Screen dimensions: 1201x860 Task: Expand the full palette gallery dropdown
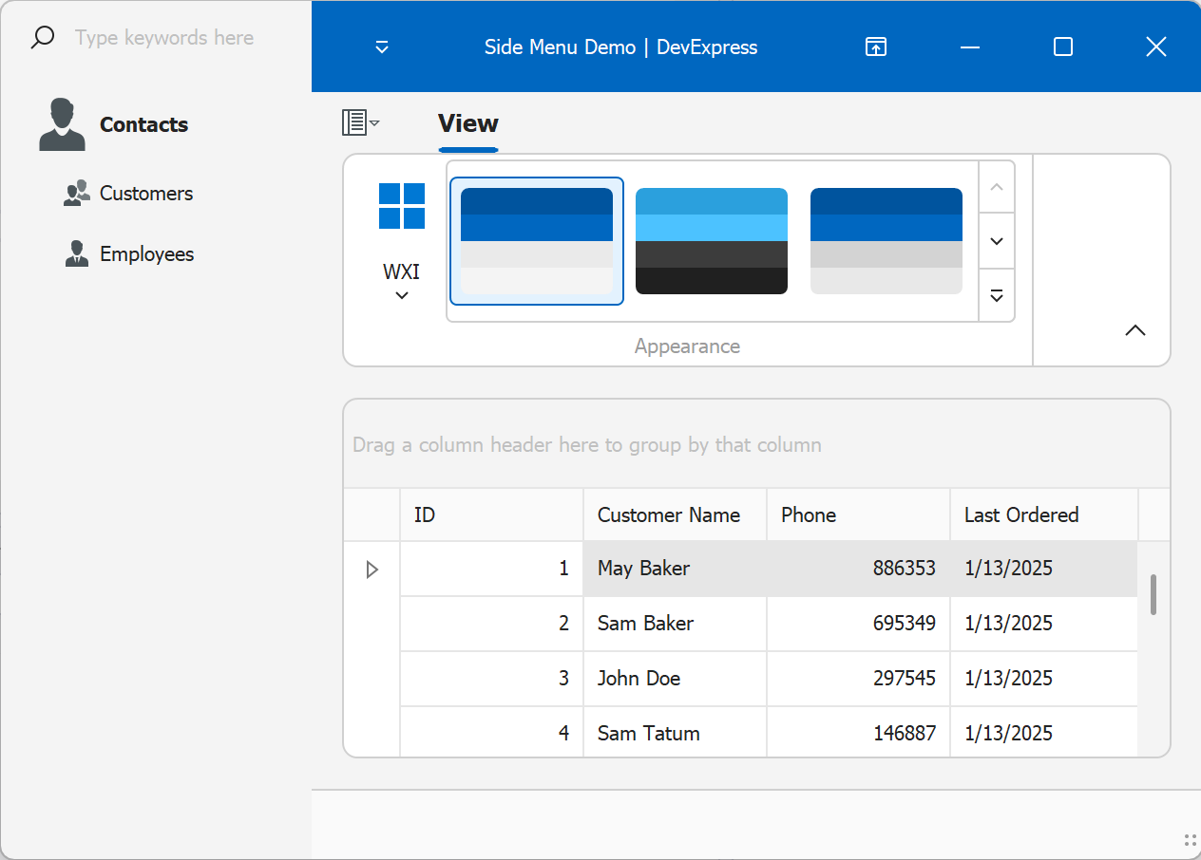pos(997,295)
